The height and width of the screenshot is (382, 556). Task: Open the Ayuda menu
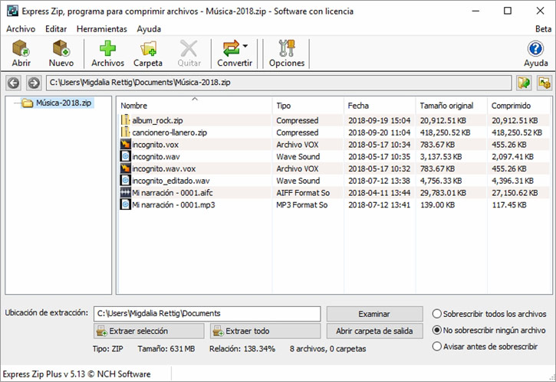click(x=149, y=29)
